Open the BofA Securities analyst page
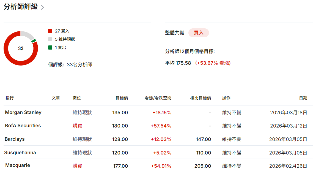The height and width of the screenshot is (171, 313). tap(23, 126)
